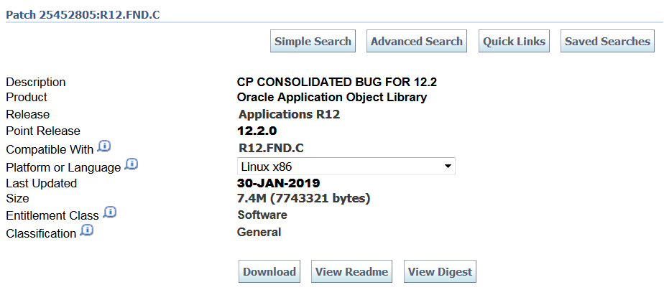
Task: Click the 30-JAN-2019 last updated date
Action: (279, 183)
